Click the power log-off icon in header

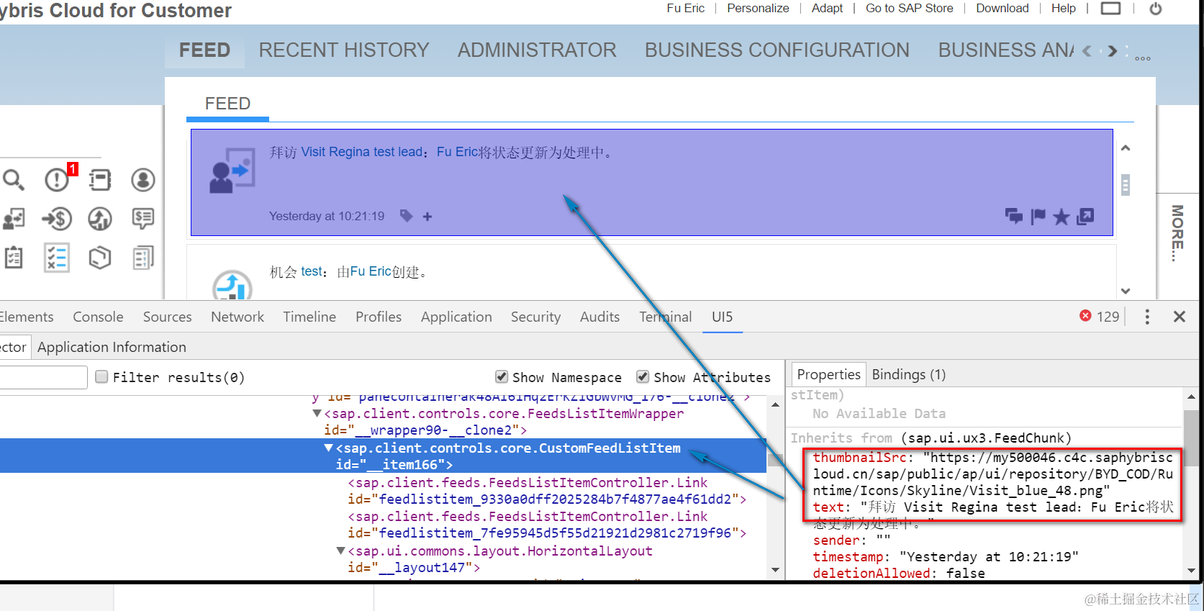(1156, 9)
